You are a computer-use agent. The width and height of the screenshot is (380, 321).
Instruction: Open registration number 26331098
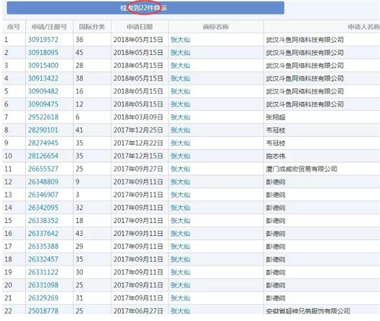43,285
